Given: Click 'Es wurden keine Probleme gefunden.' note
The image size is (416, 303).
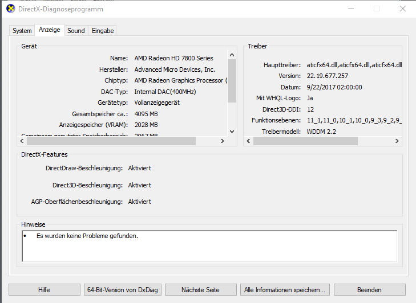Looking at the screenshot, I should 87,236.
